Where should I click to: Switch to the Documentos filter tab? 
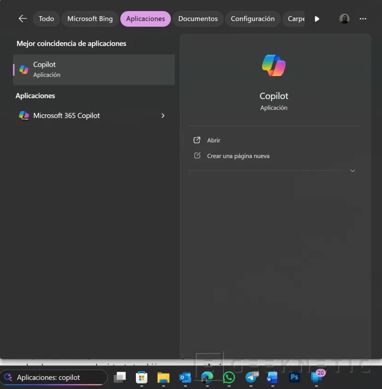click(x=198, y=18)
